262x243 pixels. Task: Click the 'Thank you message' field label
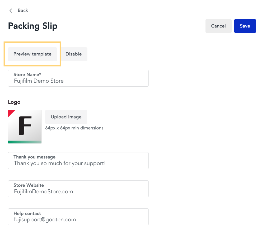(x=34, y=157)
